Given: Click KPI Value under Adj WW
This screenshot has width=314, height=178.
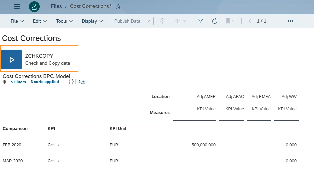Looking at the screenshot, I should (287, 109).
